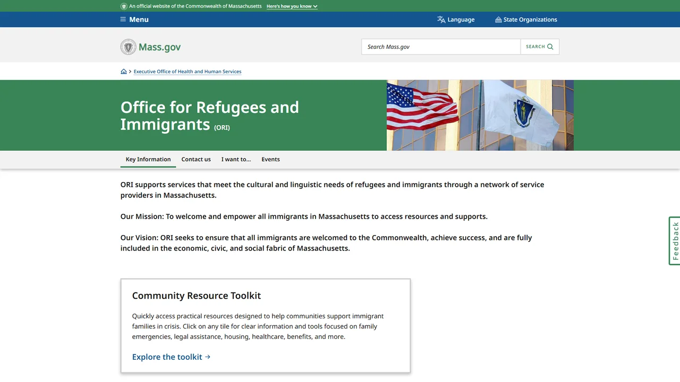Select the Key Information tab

[148, 159]
